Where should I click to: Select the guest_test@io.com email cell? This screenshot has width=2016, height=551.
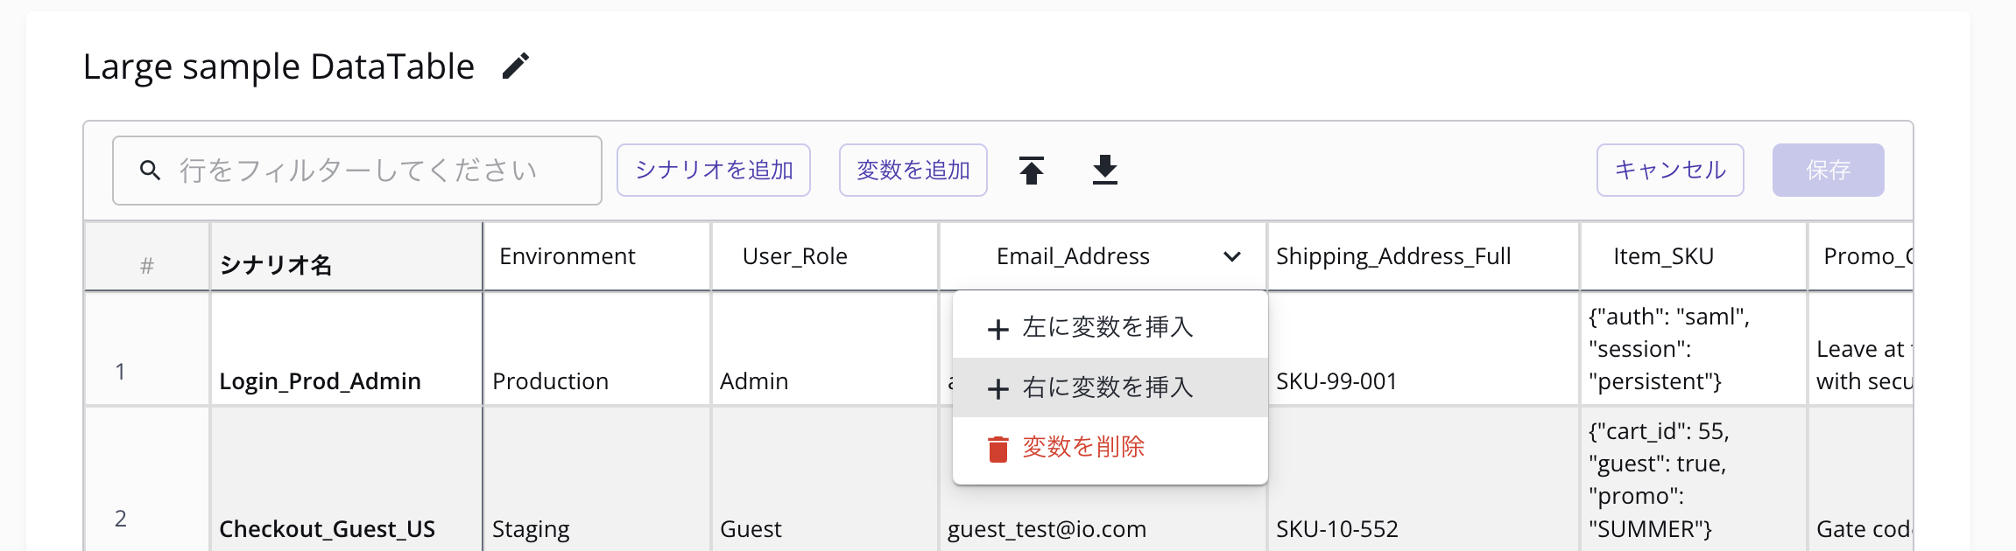coord(1047,529)
